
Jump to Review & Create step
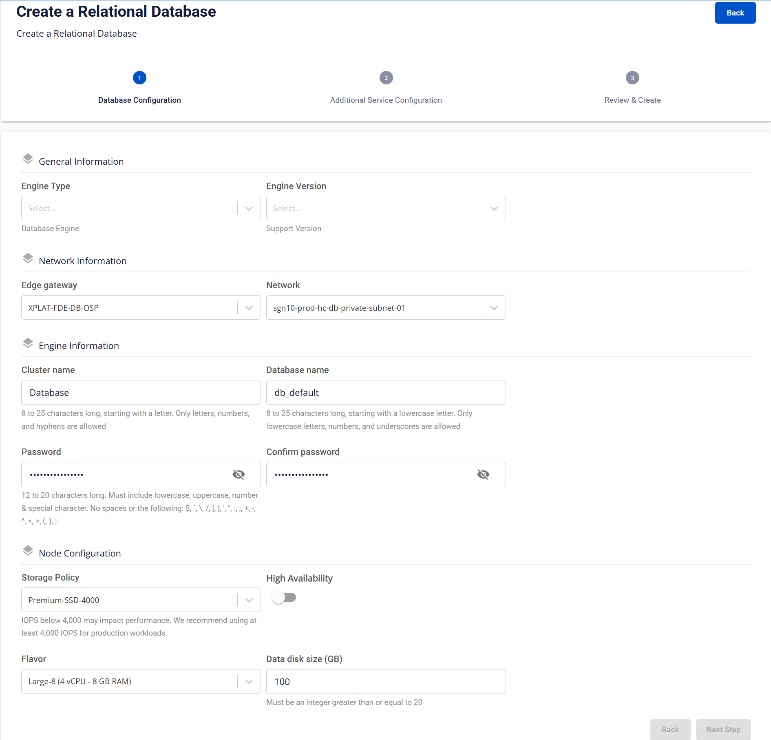(x=632, y=100)
